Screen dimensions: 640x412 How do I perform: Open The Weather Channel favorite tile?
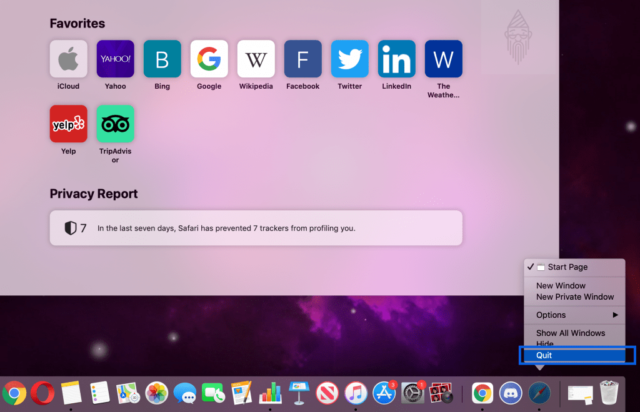[444, 59]
